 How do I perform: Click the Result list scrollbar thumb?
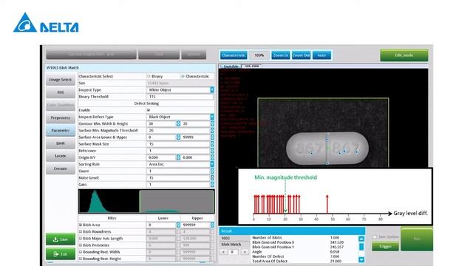click(x=361, y=247)
